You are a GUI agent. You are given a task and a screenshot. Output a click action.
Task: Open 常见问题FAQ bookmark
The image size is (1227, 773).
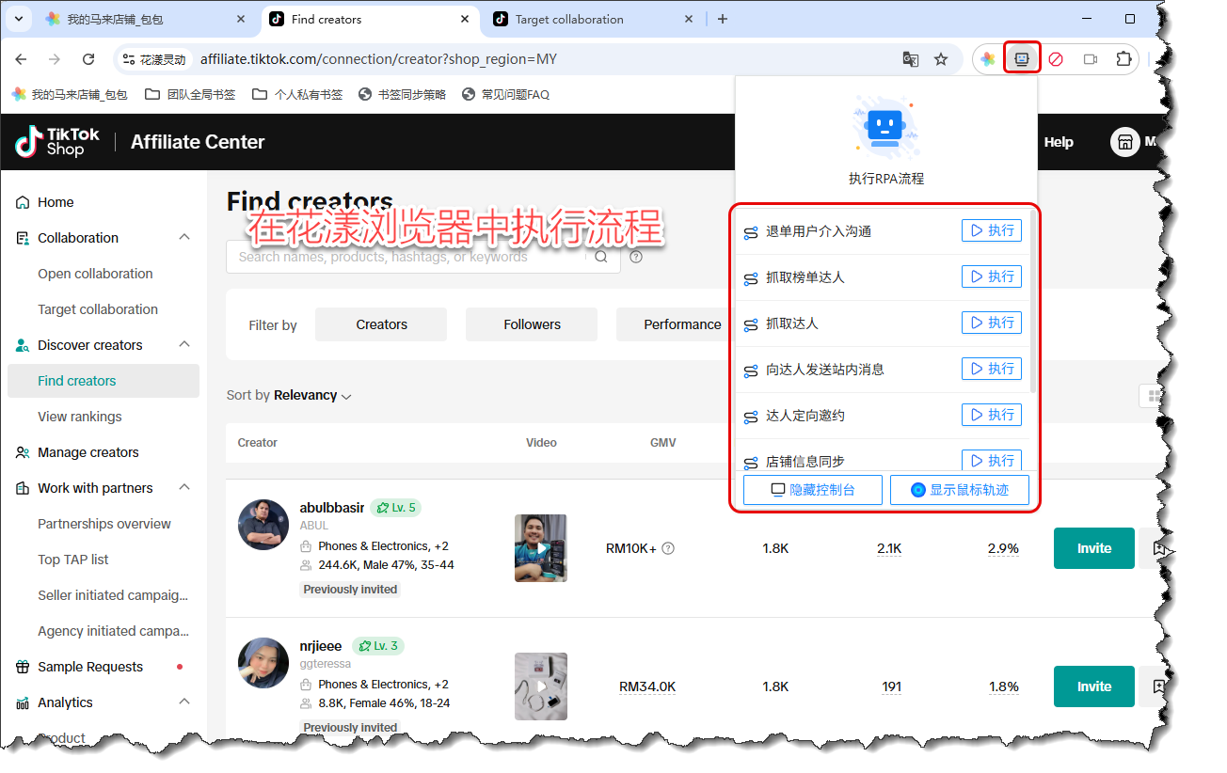[505, 94]
